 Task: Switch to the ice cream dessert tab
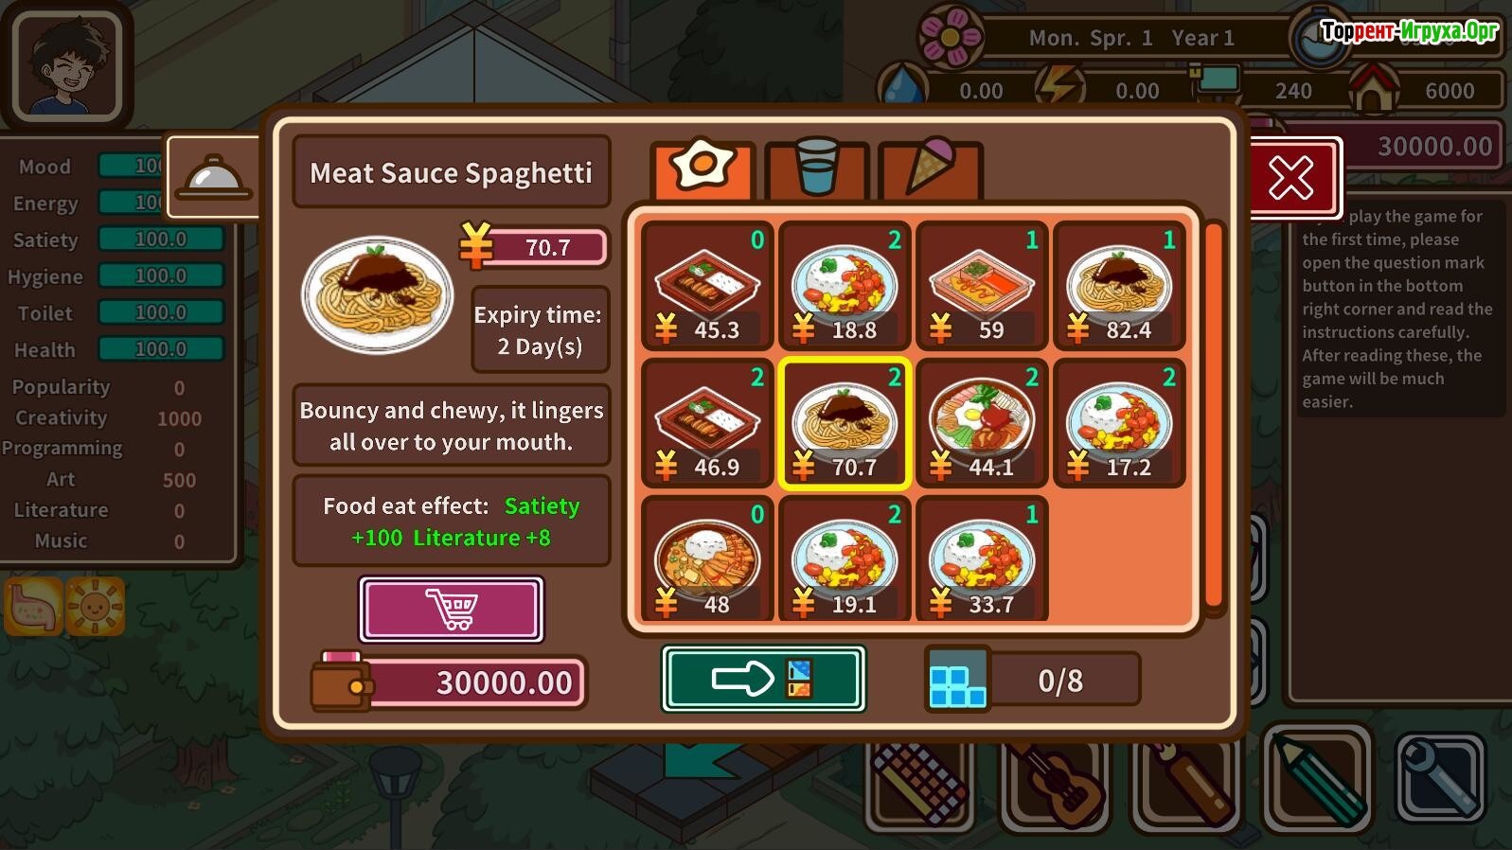pyautogui.click(x=931, y=170)
